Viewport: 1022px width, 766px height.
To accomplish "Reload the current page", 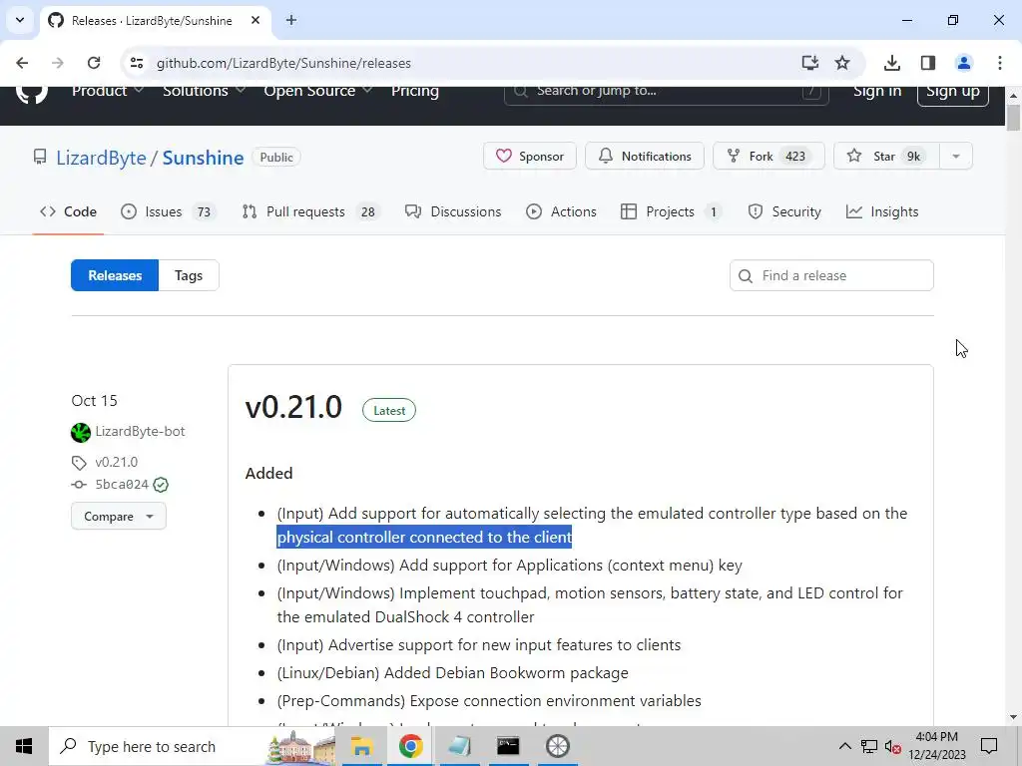I will [x=94, y=63].
